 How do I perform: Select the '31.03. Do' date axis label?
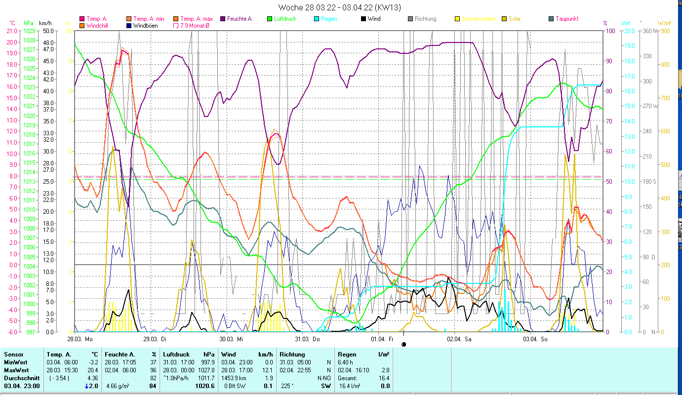coord(307,339)
